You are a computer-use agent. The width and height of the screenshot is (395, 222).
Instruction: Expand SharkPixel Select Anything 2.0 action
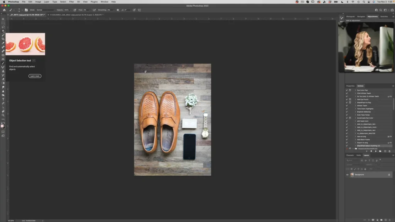click(x=355, y=146)
